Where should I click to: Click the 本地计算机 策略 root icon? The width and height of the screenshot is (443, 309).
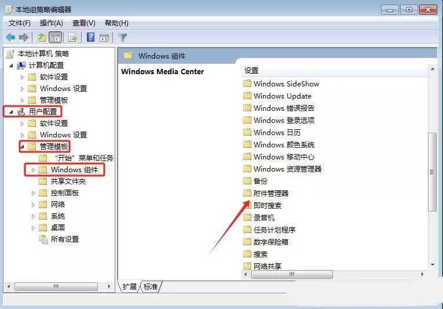10,54
